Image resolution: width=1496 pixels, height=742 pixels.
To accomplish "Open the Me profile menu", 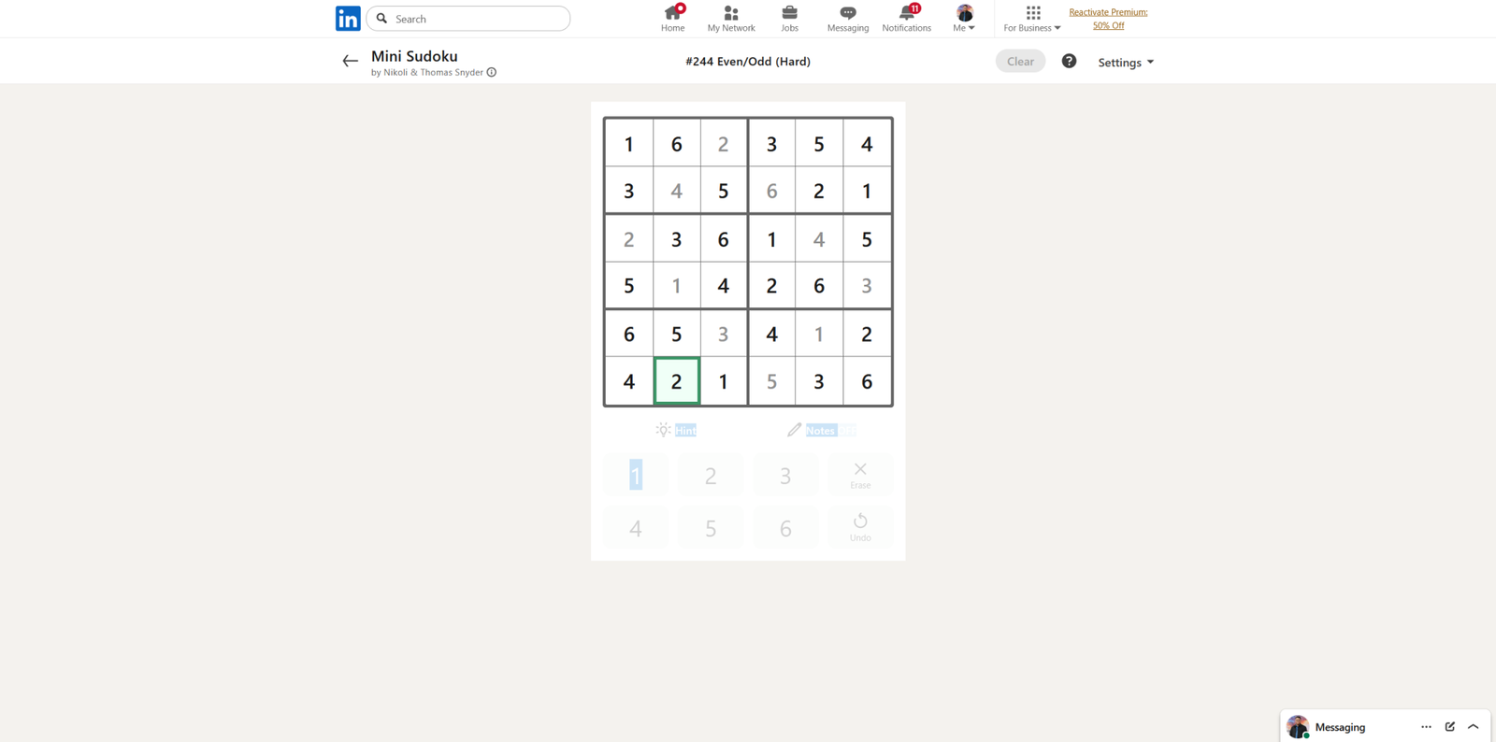I will (x=964, y=18).
